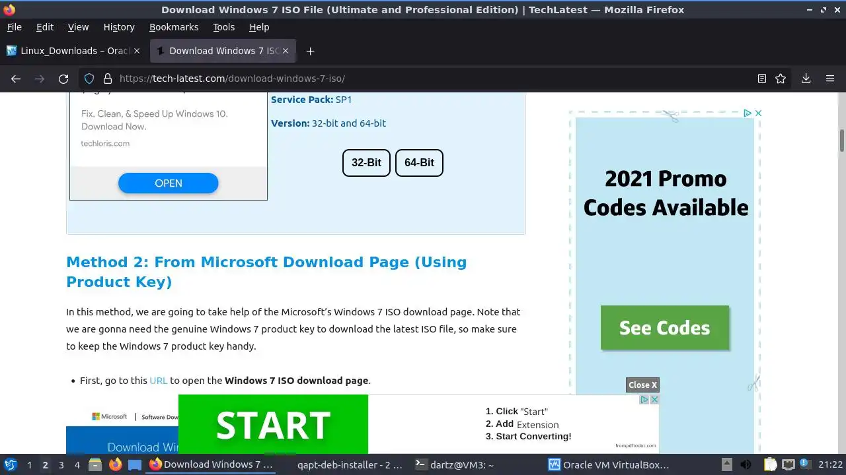Click the Close X label above the banner
This screenshot has width=846, height=475.
[642, 385]
